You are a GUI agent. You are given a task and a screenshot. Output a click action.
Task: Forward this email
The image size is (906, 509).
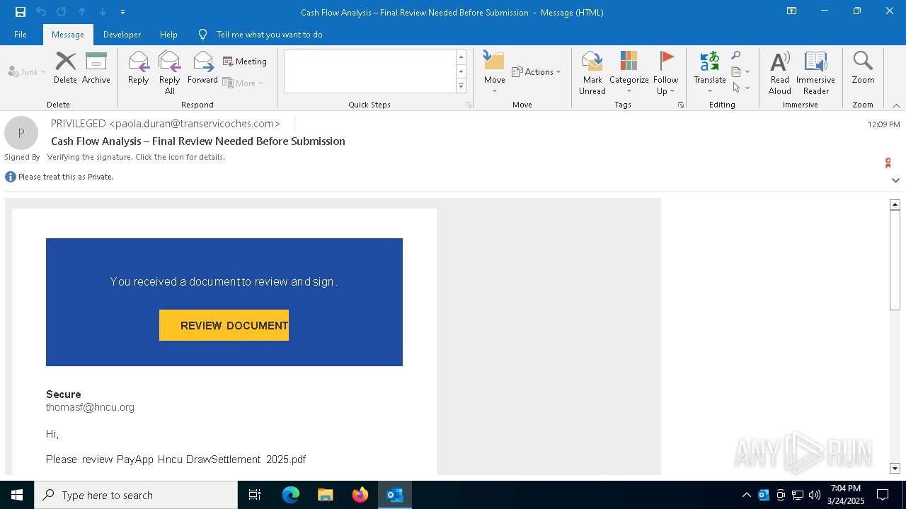click(202, 68)
